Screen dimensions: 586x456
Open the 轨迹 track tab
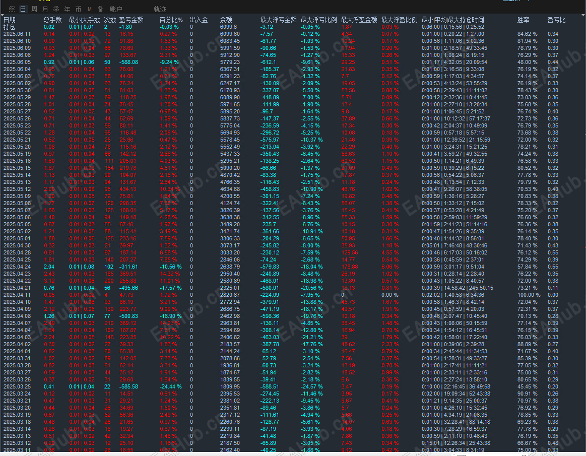pos(160,9)
